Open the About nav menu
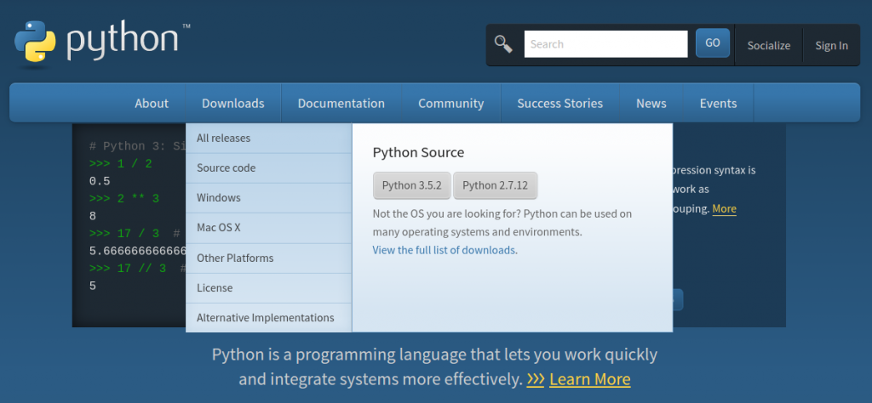872x403 pixels. 152,103
